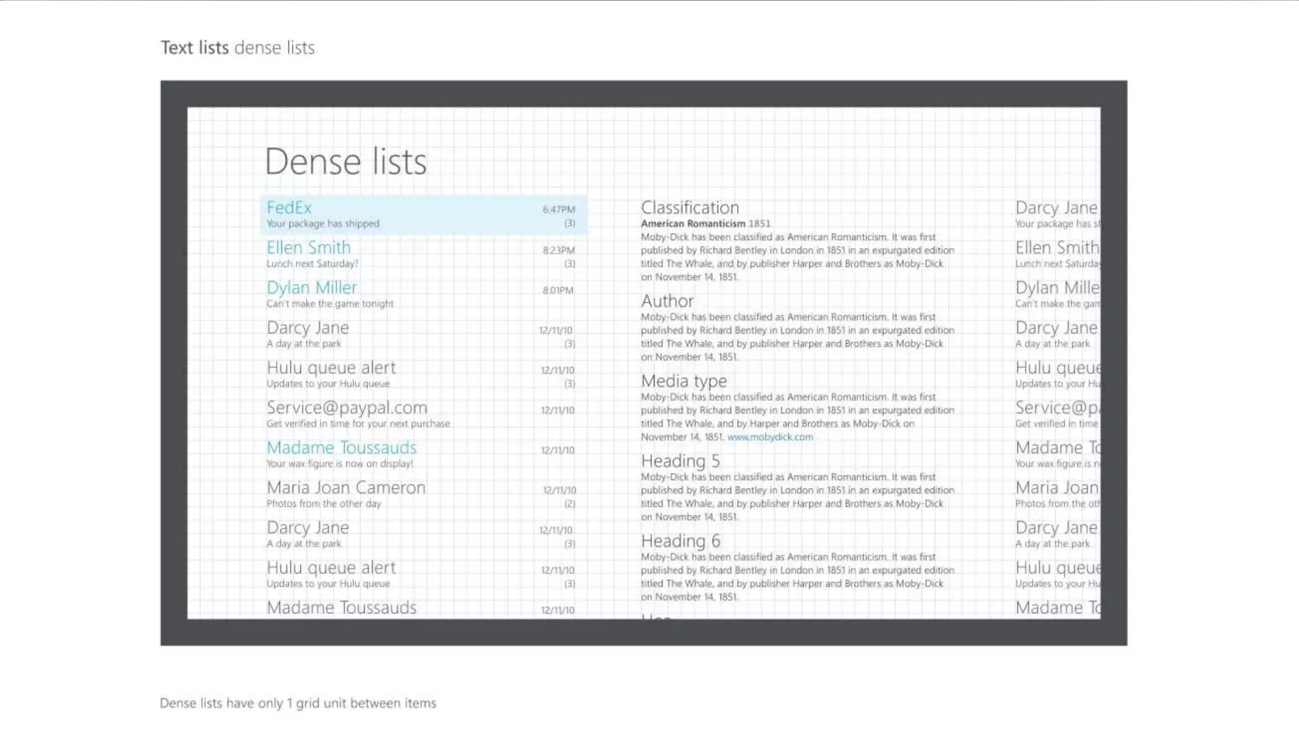This screenshot has height=730, width=1299.
Task: Select the Heading 6 section
Action: 680,541
